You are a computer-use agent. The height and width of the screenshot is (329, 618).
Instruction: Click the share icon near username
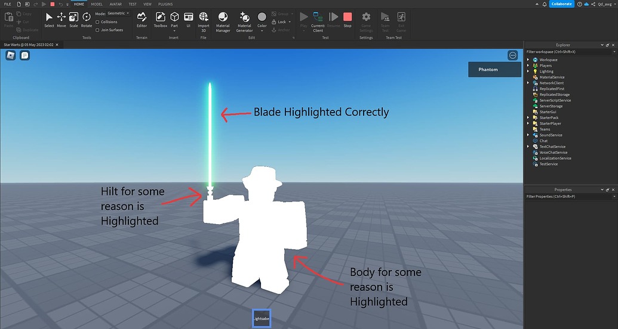593,4
